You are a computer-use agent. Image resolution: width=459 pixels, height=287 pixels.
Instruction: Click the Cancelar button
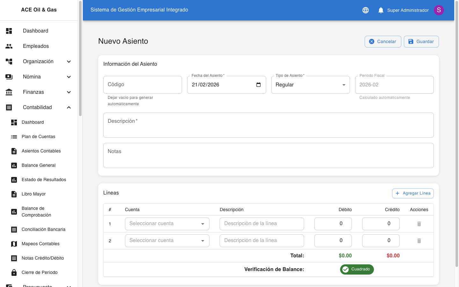click(x=382, y=41)
